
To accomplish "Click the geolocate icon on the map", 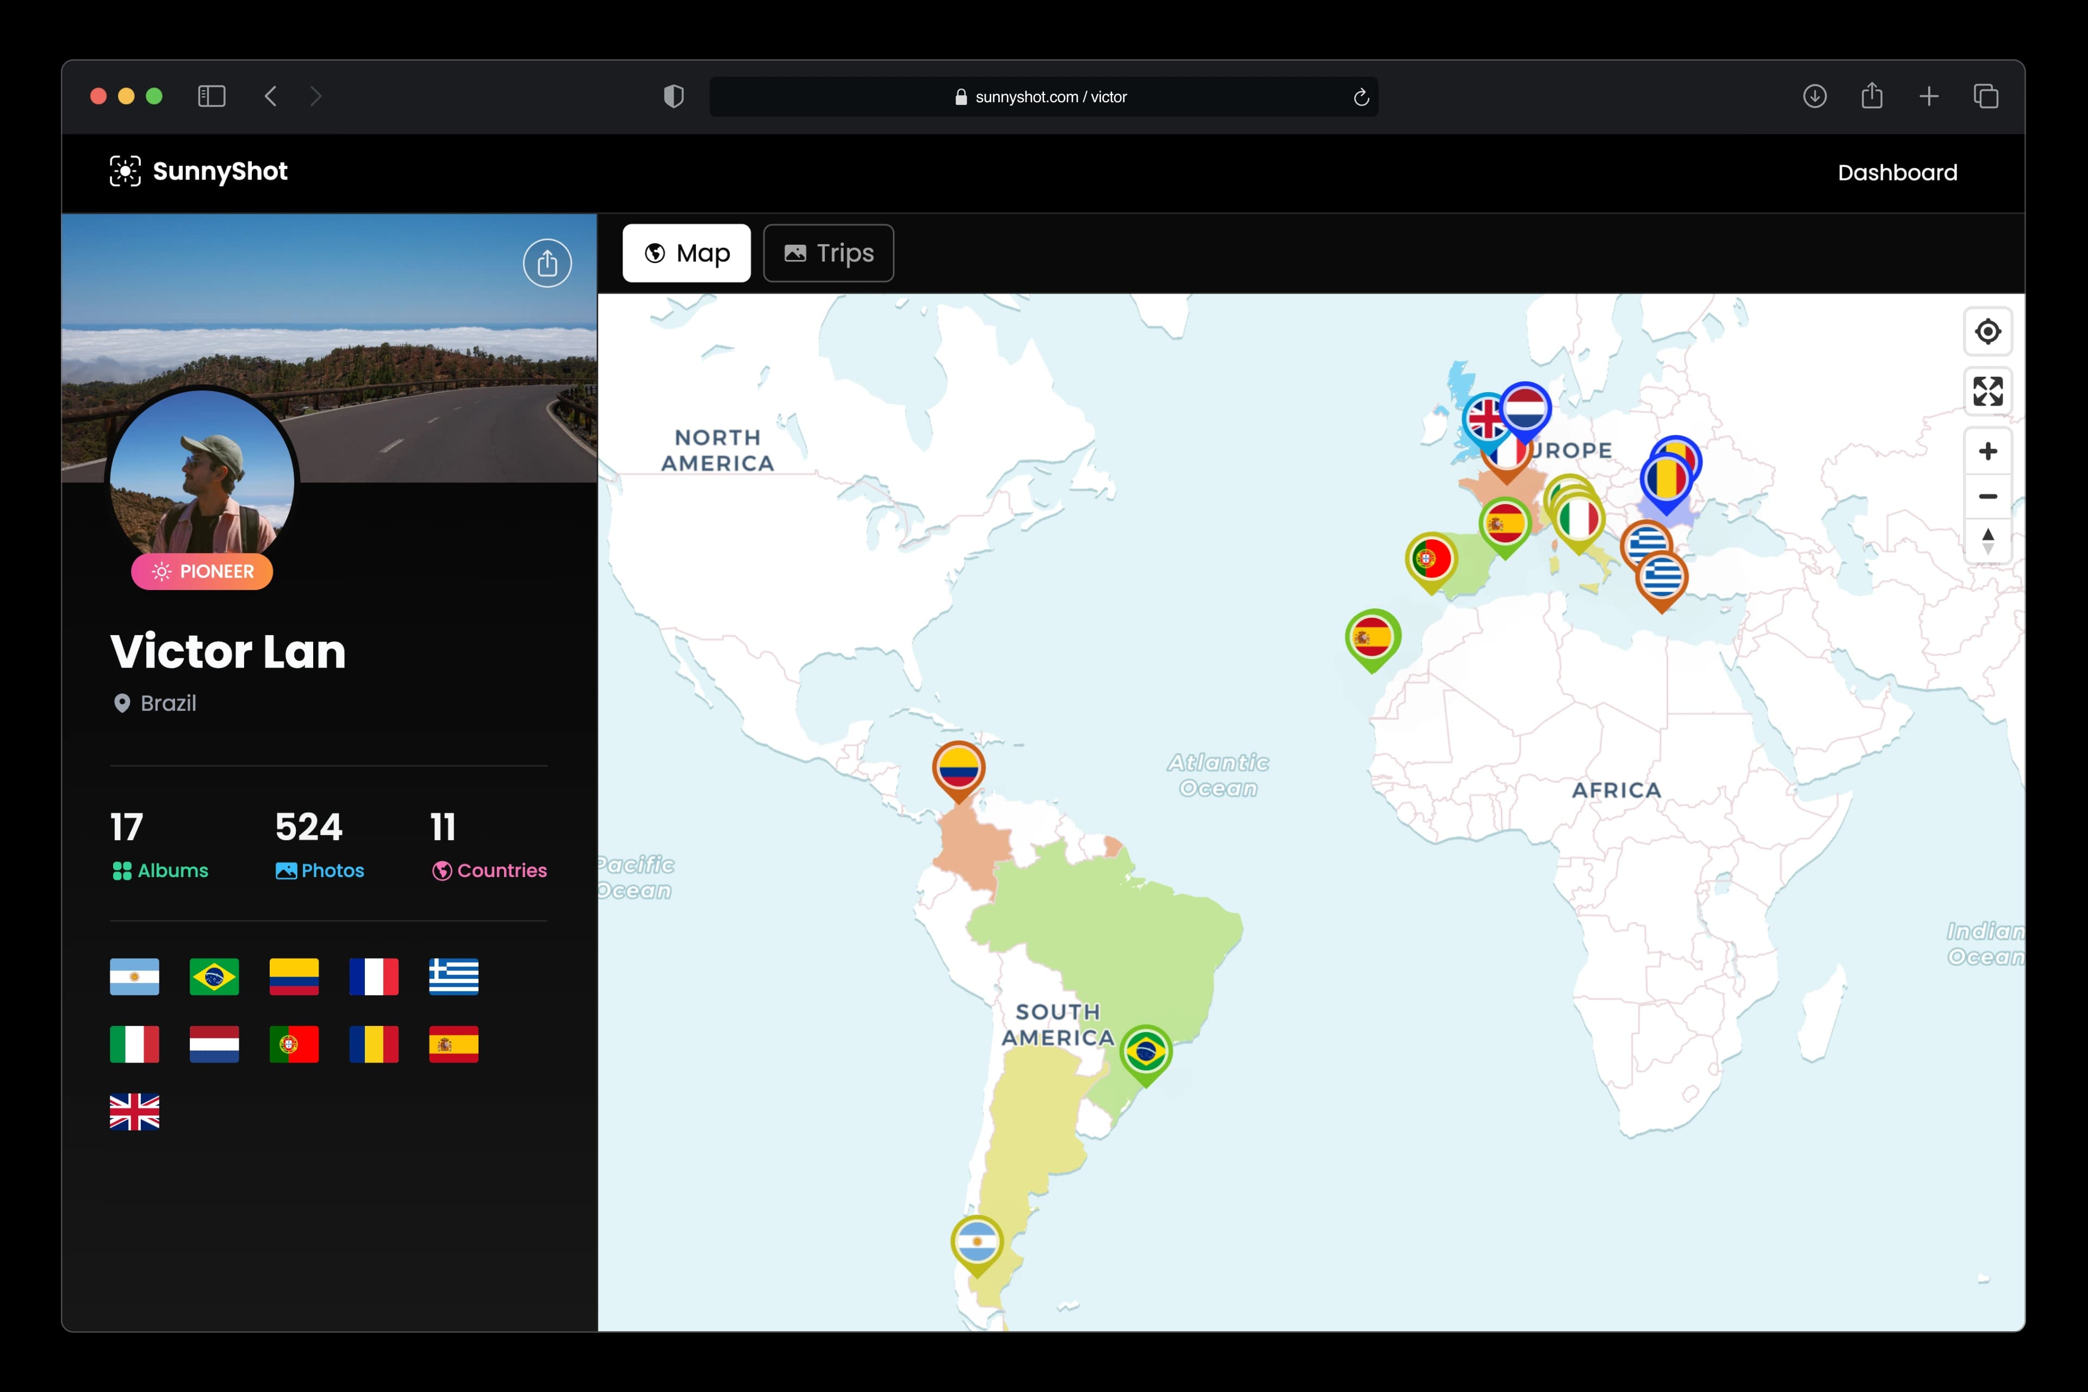I will coord(1988,331).
